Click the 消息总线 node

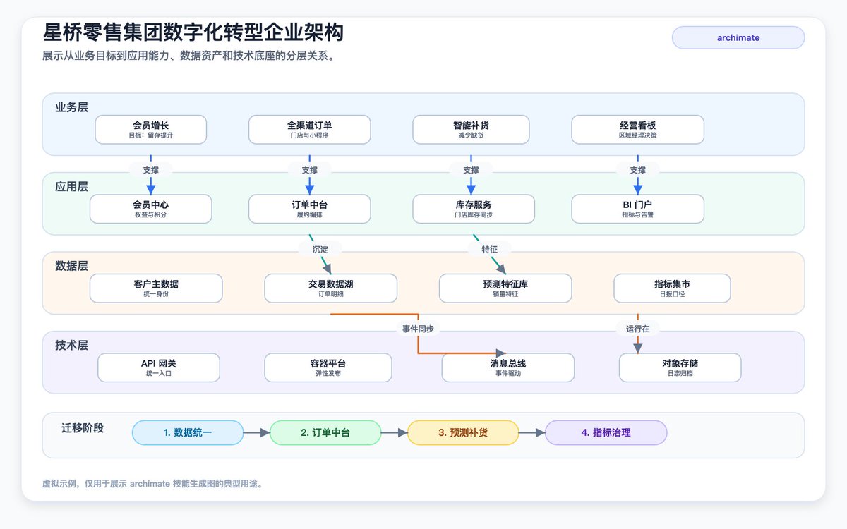coord(508,367)
